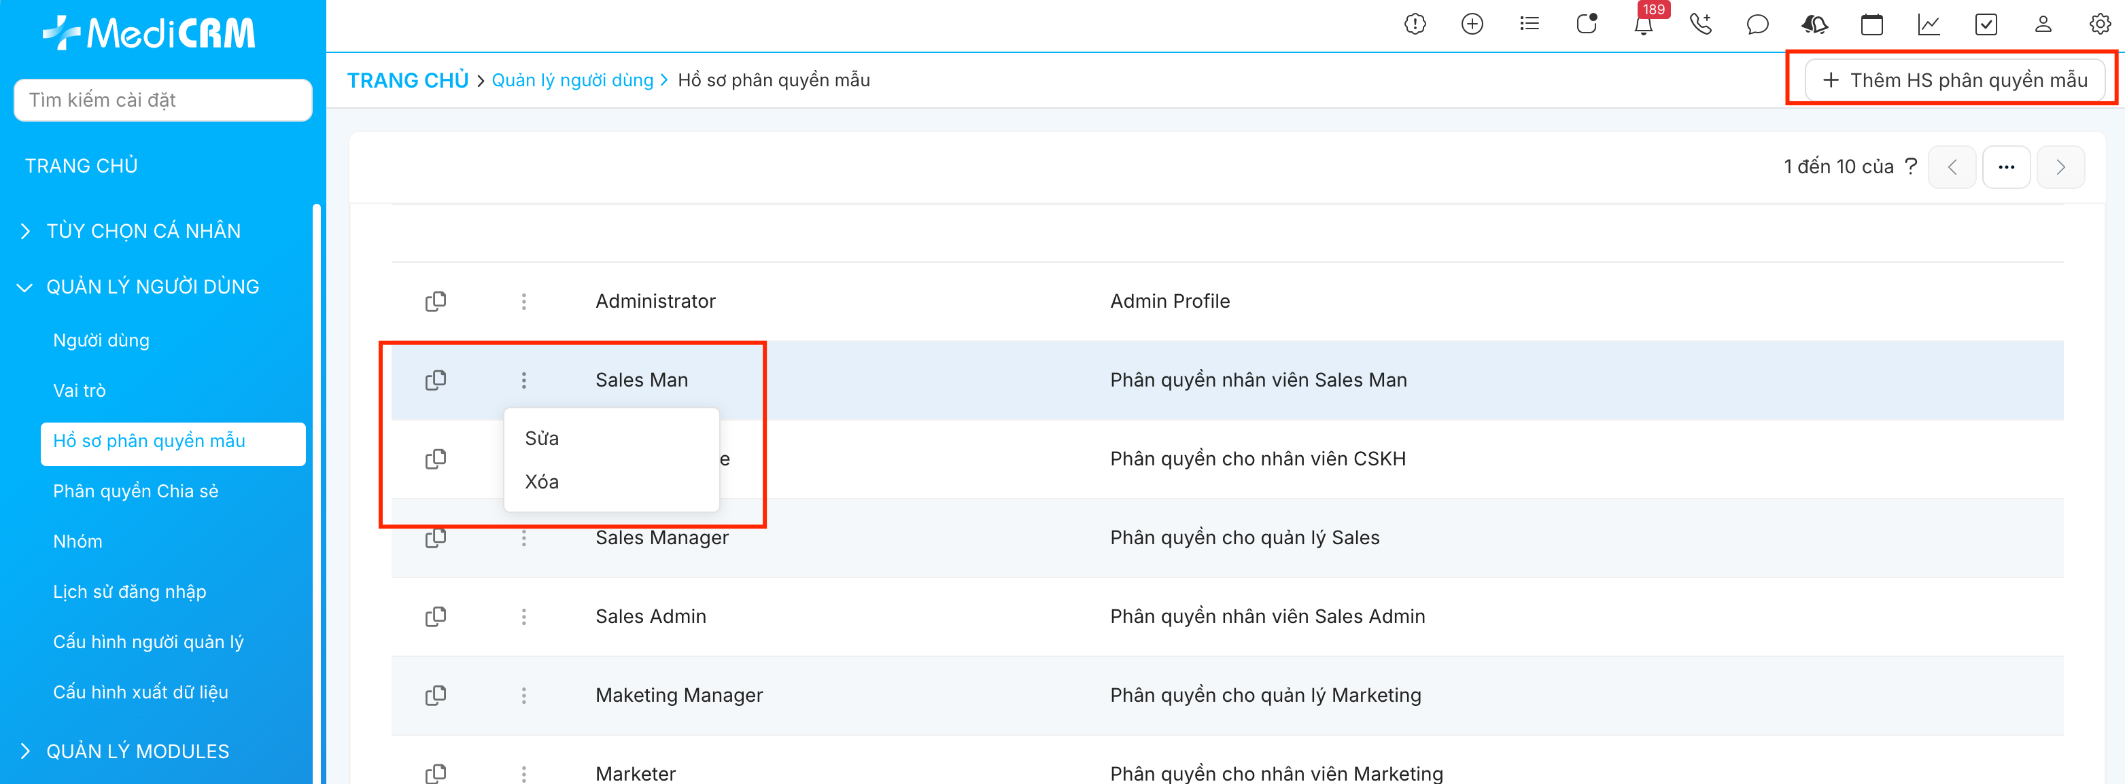Go to next page with right arrow
Screen dimensions: 2125x784
(2060, 167)
